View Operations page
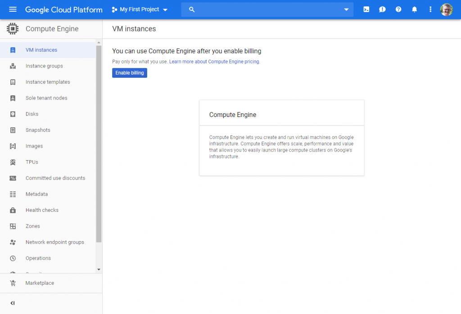This screenshot has width=461, height=314. click(x=48, y=258)
